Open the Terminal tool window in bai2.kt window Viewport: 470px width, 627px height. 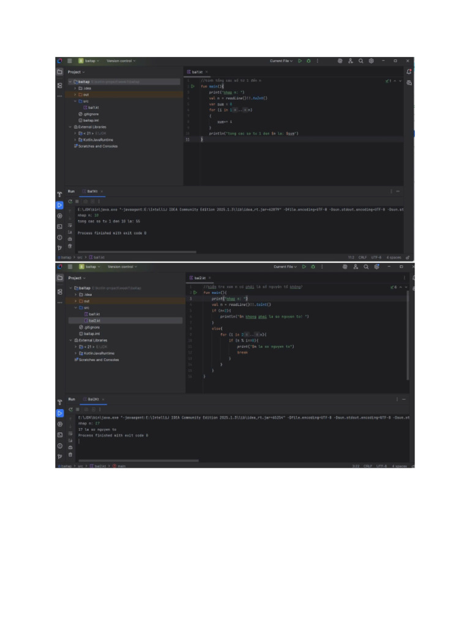tap(59, 435)
